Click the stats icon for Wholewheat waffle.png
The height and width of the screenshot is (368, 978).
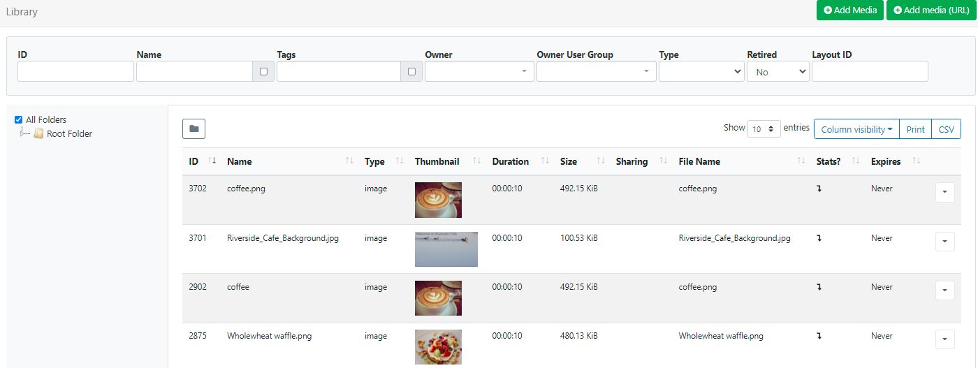tap(819, 336)
